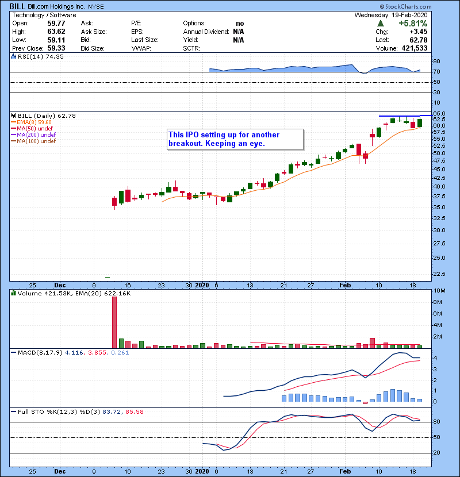This screenshot has width=460, height=477.
Task: Click the tall IPO-day red volume bar
Action: click(114, 322)
